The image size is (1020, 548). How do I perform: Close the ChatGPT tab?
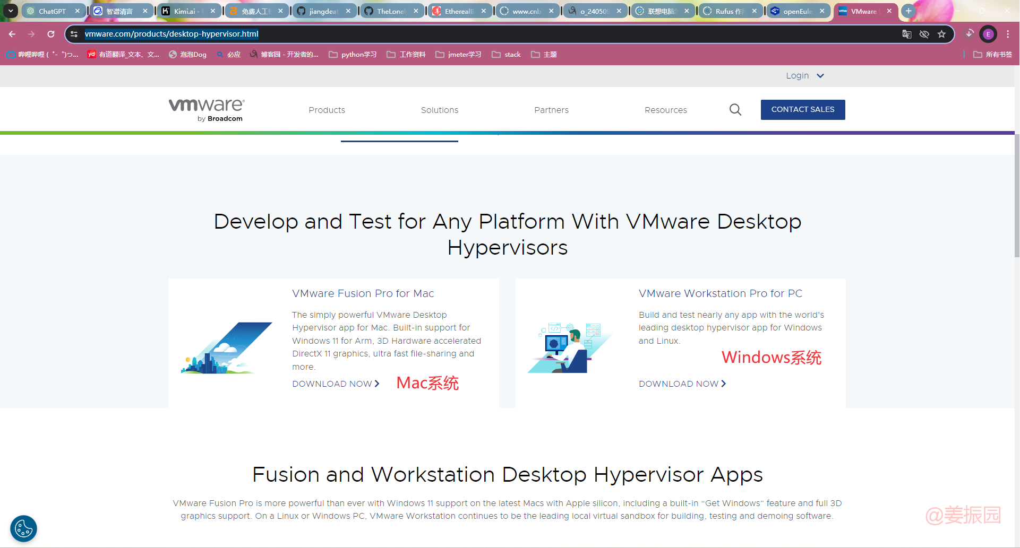(x=78, y=11)
